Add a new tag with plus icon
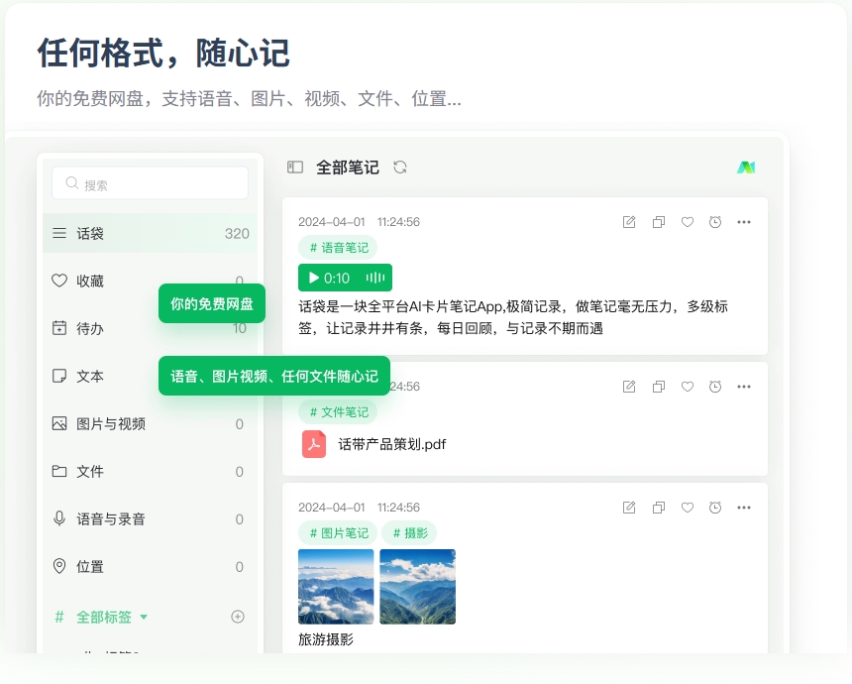852x684 pixels. [x=238, y=617]
